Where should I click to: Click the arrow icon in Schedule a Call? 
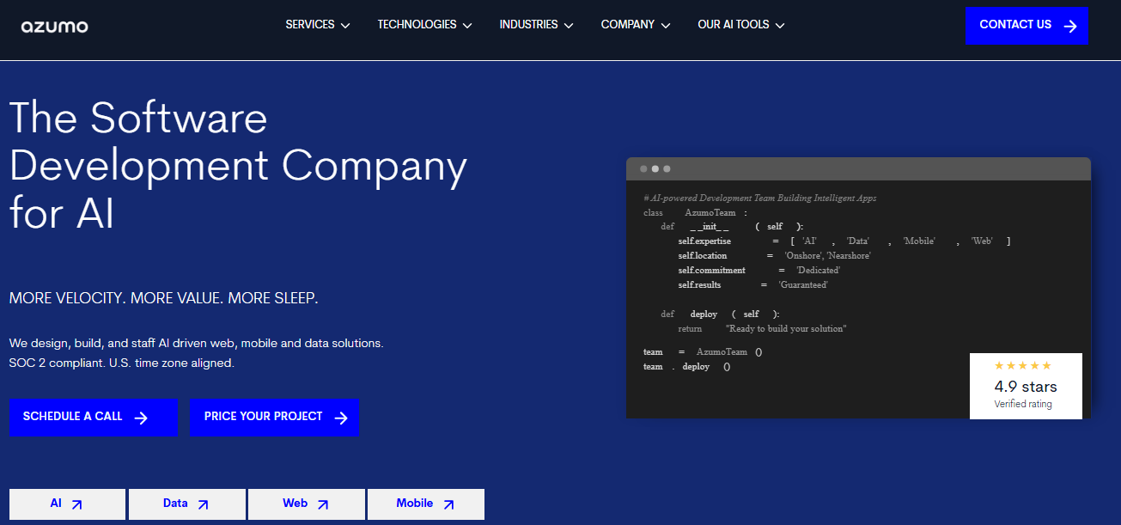click(142, 418)
